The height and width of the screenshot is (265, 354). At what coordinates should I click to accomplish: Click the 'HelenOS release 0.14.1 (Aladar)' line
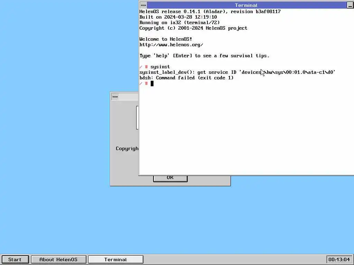(210, 11)
